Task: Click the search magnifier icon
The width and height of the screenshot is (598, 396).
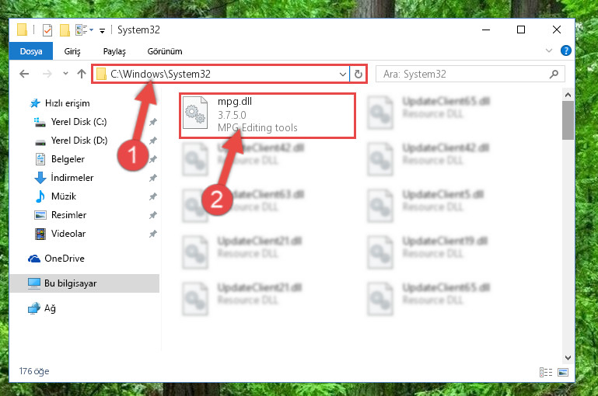Action: tap(554, 74)
